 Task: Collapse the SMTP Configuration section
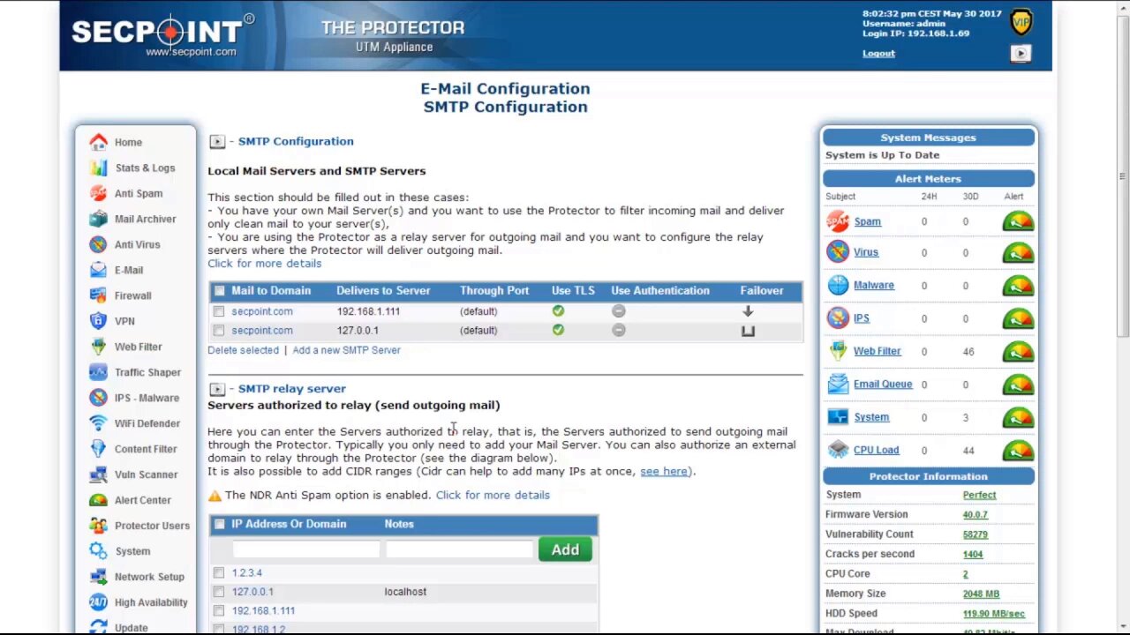[x=217, y=141]
